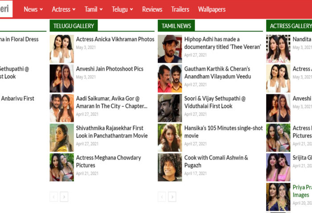This screenshot has height=213, width=312.
Task: Open the Trailers menu item
Action: [x=180, y=9]
